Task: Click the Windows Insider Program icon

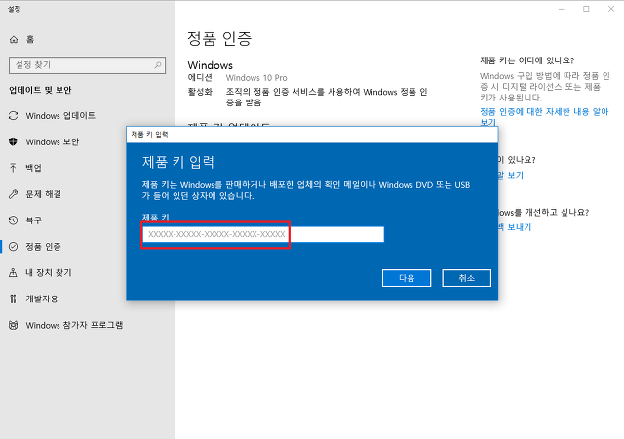Action: tap(13, 325)
